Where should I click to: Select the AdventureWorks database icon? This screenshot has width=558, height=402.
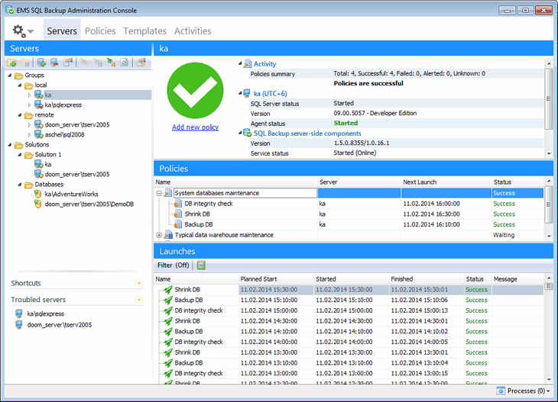point(38,195)
